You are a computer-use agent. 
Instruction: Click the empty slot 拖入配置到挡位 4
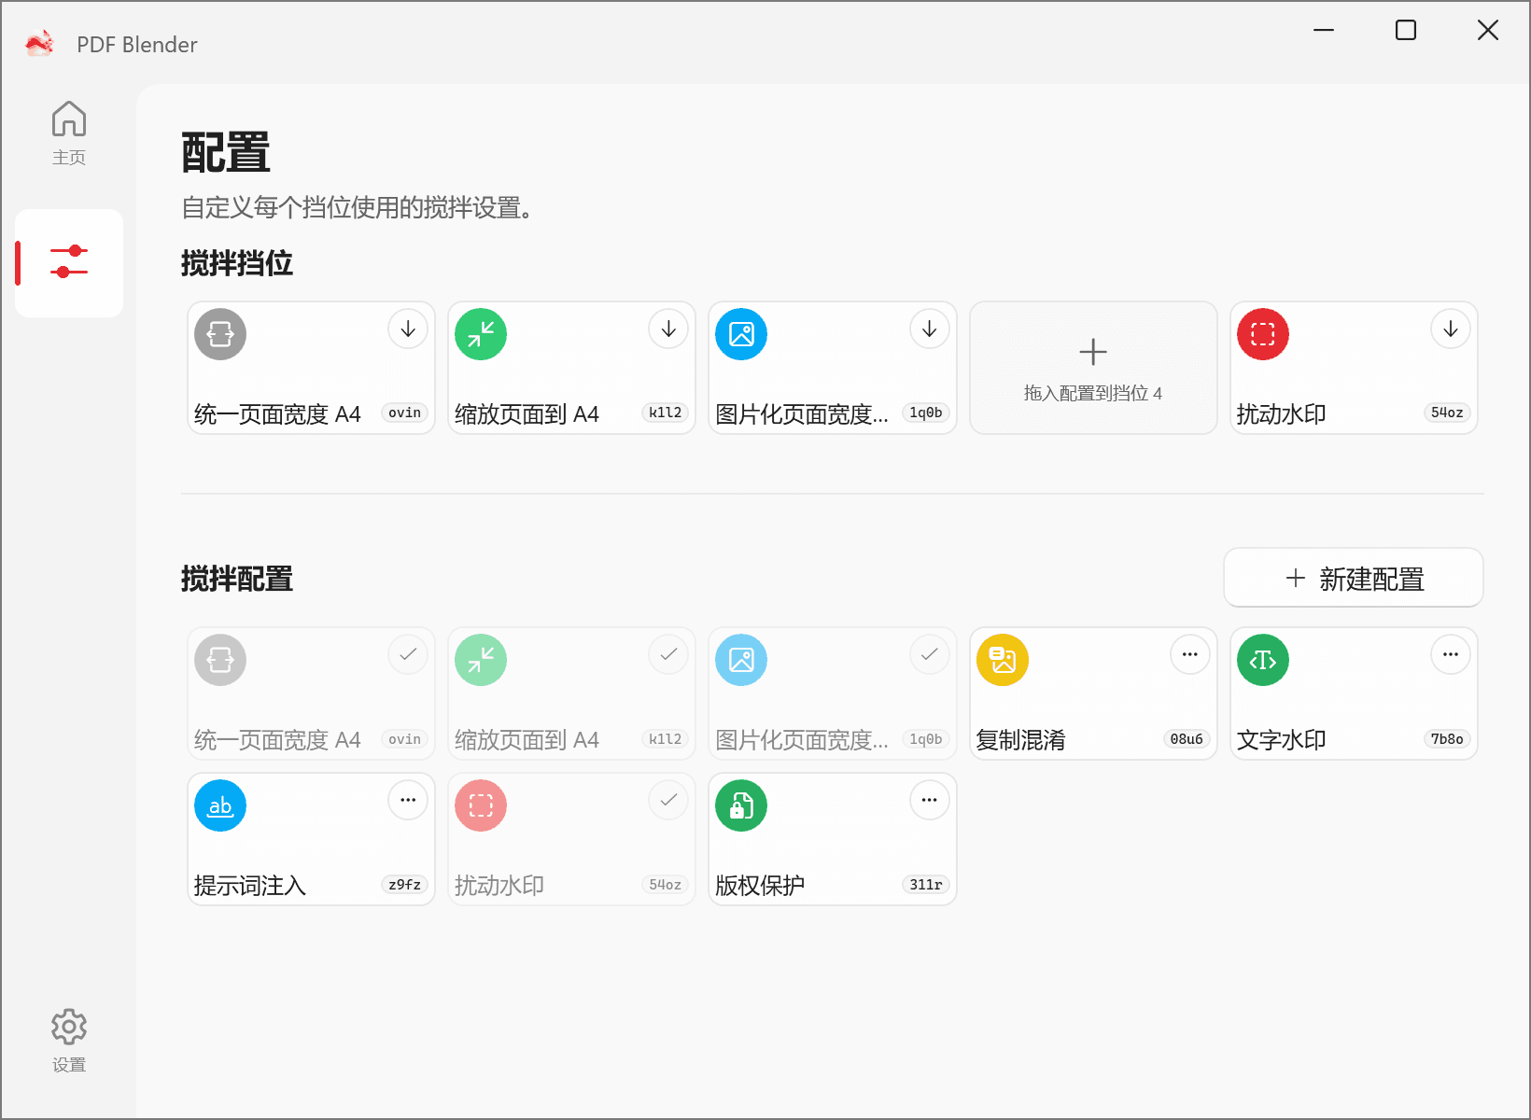point(1093,368)
